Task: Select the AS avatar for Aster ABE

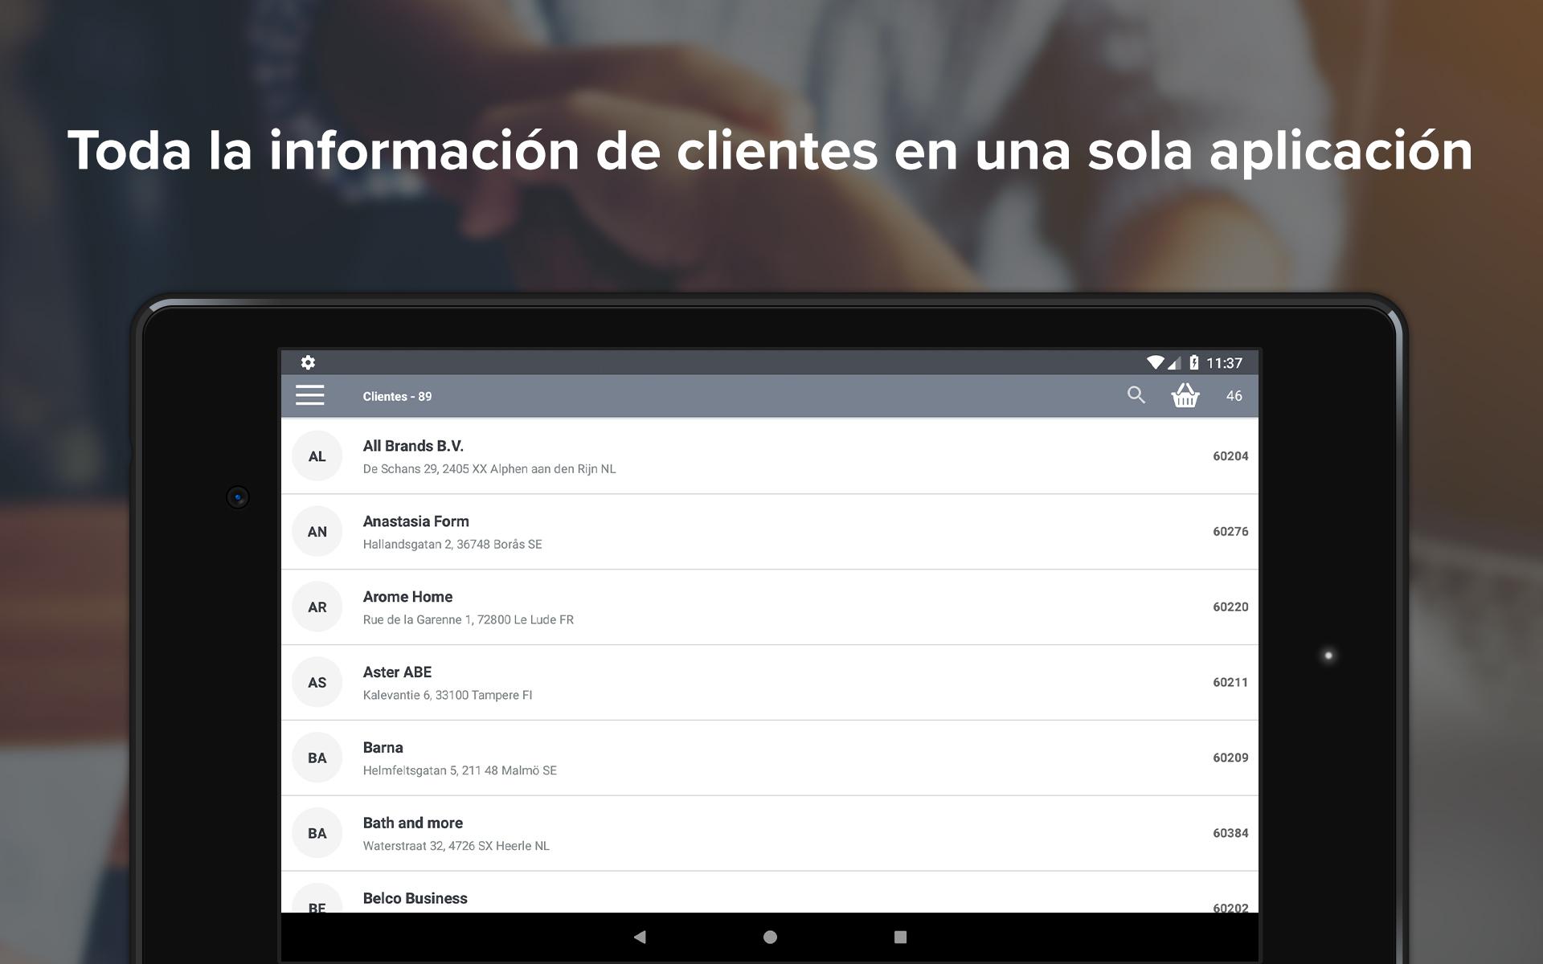Action: tap(317, 682)
